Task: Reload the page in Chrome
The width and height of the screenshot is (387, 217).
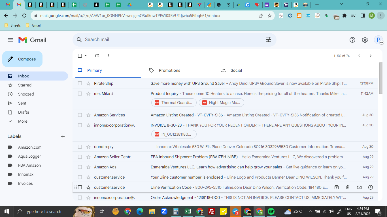Action: [24, 16]
